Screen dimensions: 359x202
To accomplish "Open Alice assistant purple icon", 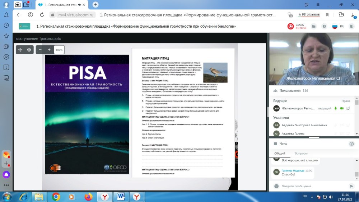I will [x=6, y=174].
